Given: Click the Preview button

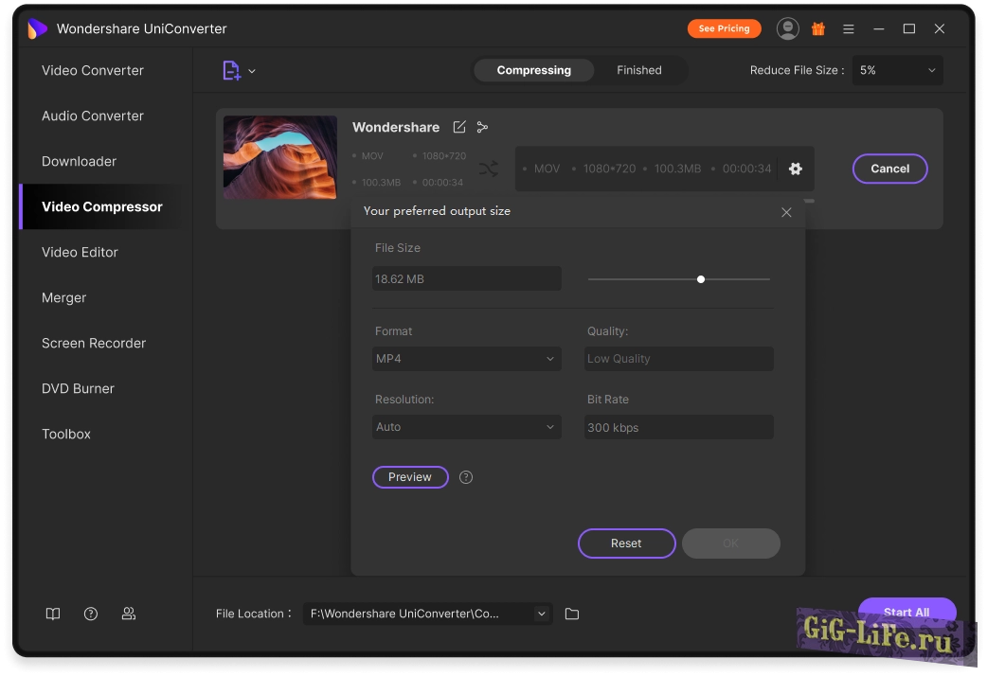Looking at the screenshot, I should point(410,477).
